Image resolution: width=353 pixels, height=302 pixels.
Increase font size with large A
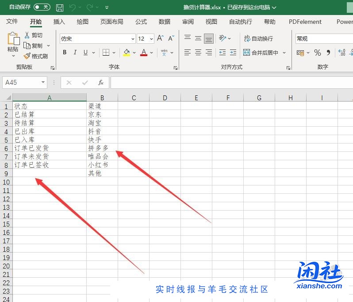pos(160,38)
